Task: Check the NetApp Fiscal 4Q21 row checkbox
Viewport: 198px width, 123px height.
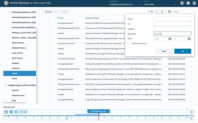Action: click(x=49, y=64)
